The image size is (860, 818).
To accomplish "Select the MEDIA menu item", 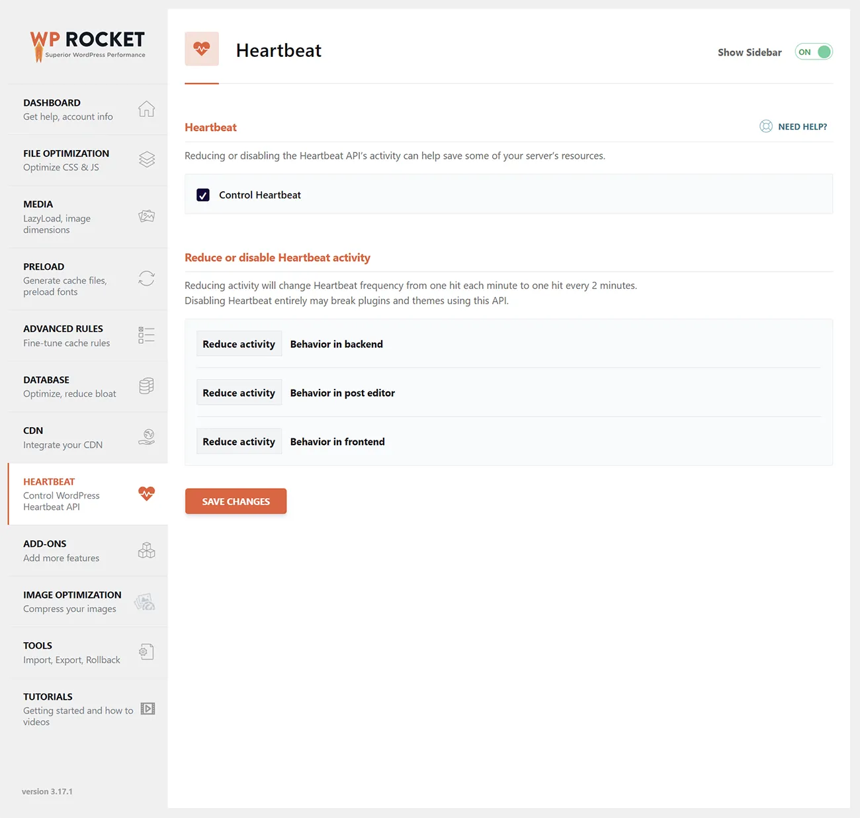I will [x=87, y=217].
